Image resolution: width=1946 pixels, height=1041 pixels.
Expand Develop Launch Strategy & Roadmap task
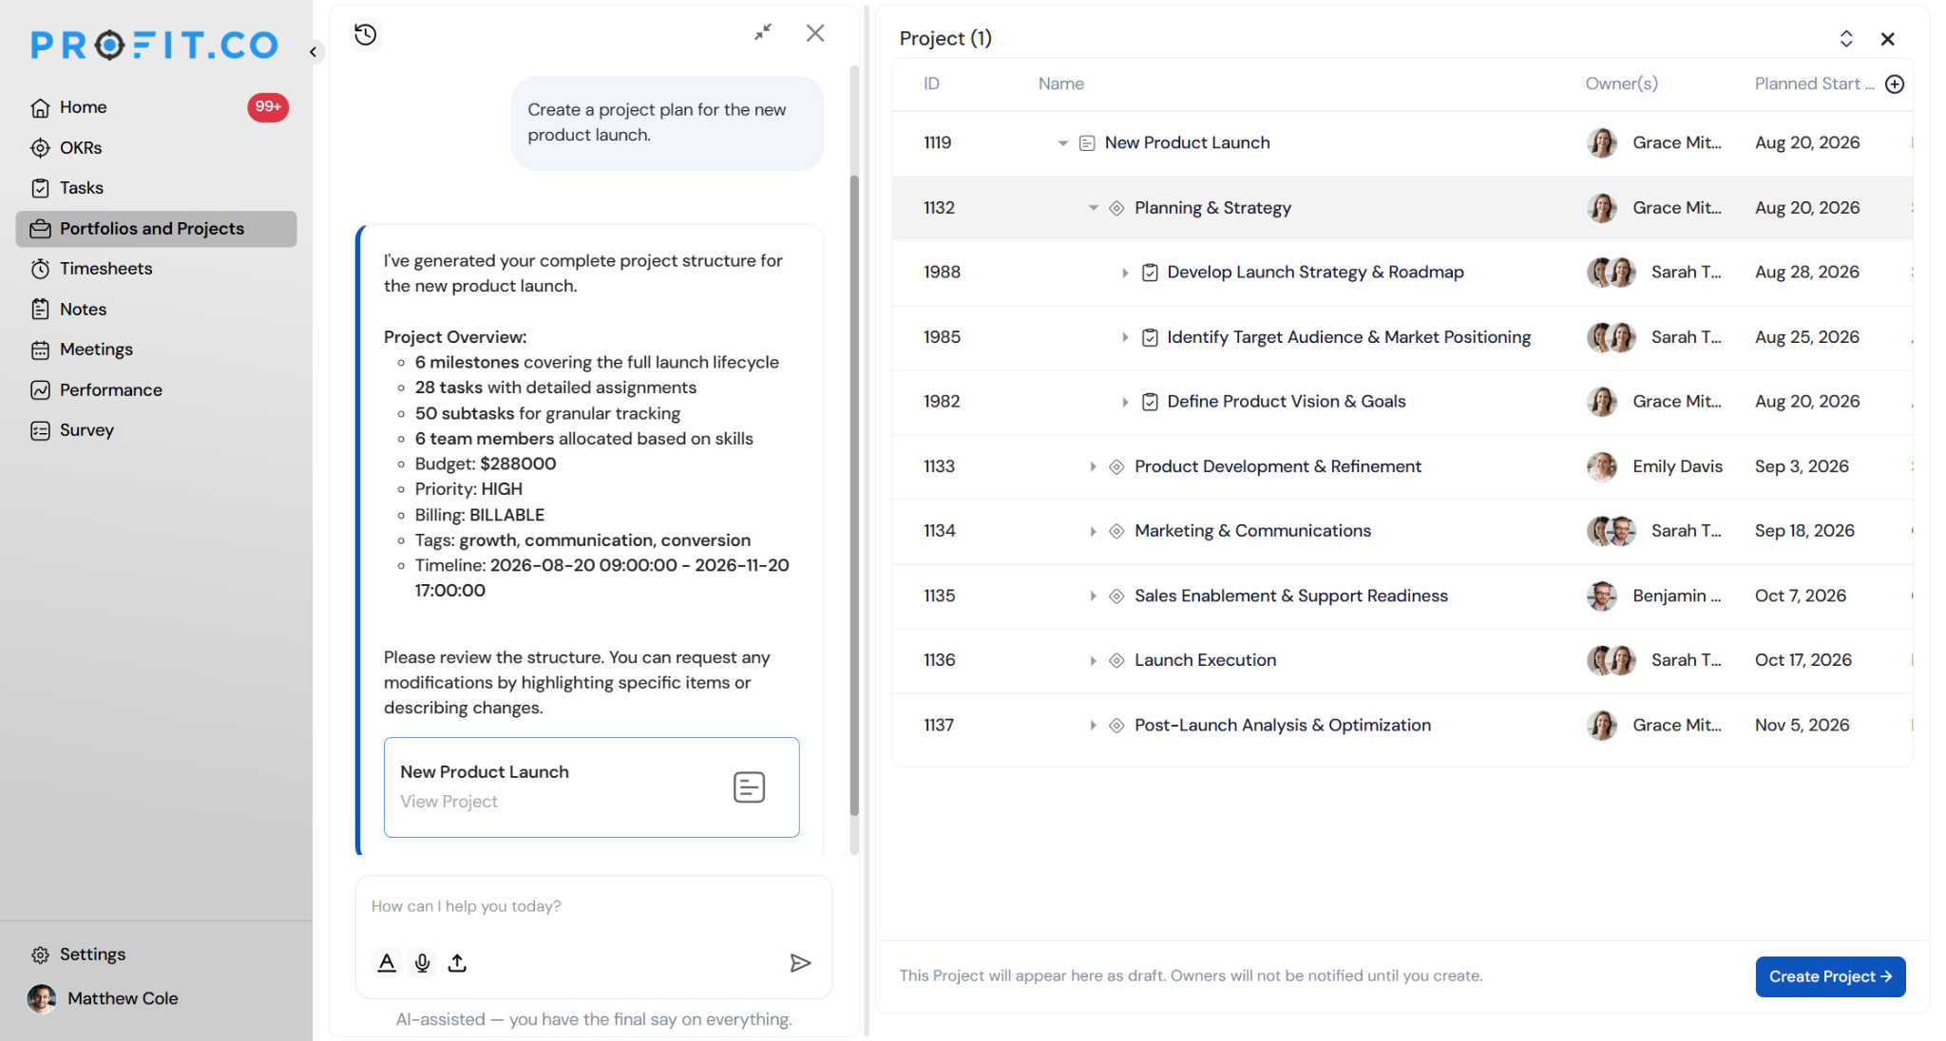(1125, 273)
